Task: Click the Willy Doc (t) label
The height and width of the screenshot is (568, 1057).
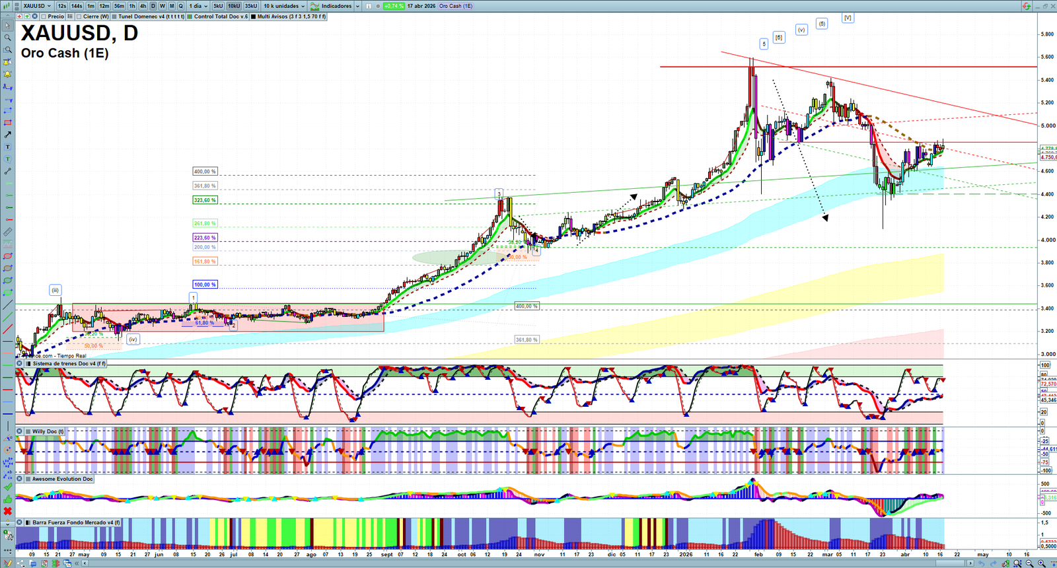Action: click(x=48, y=431)
